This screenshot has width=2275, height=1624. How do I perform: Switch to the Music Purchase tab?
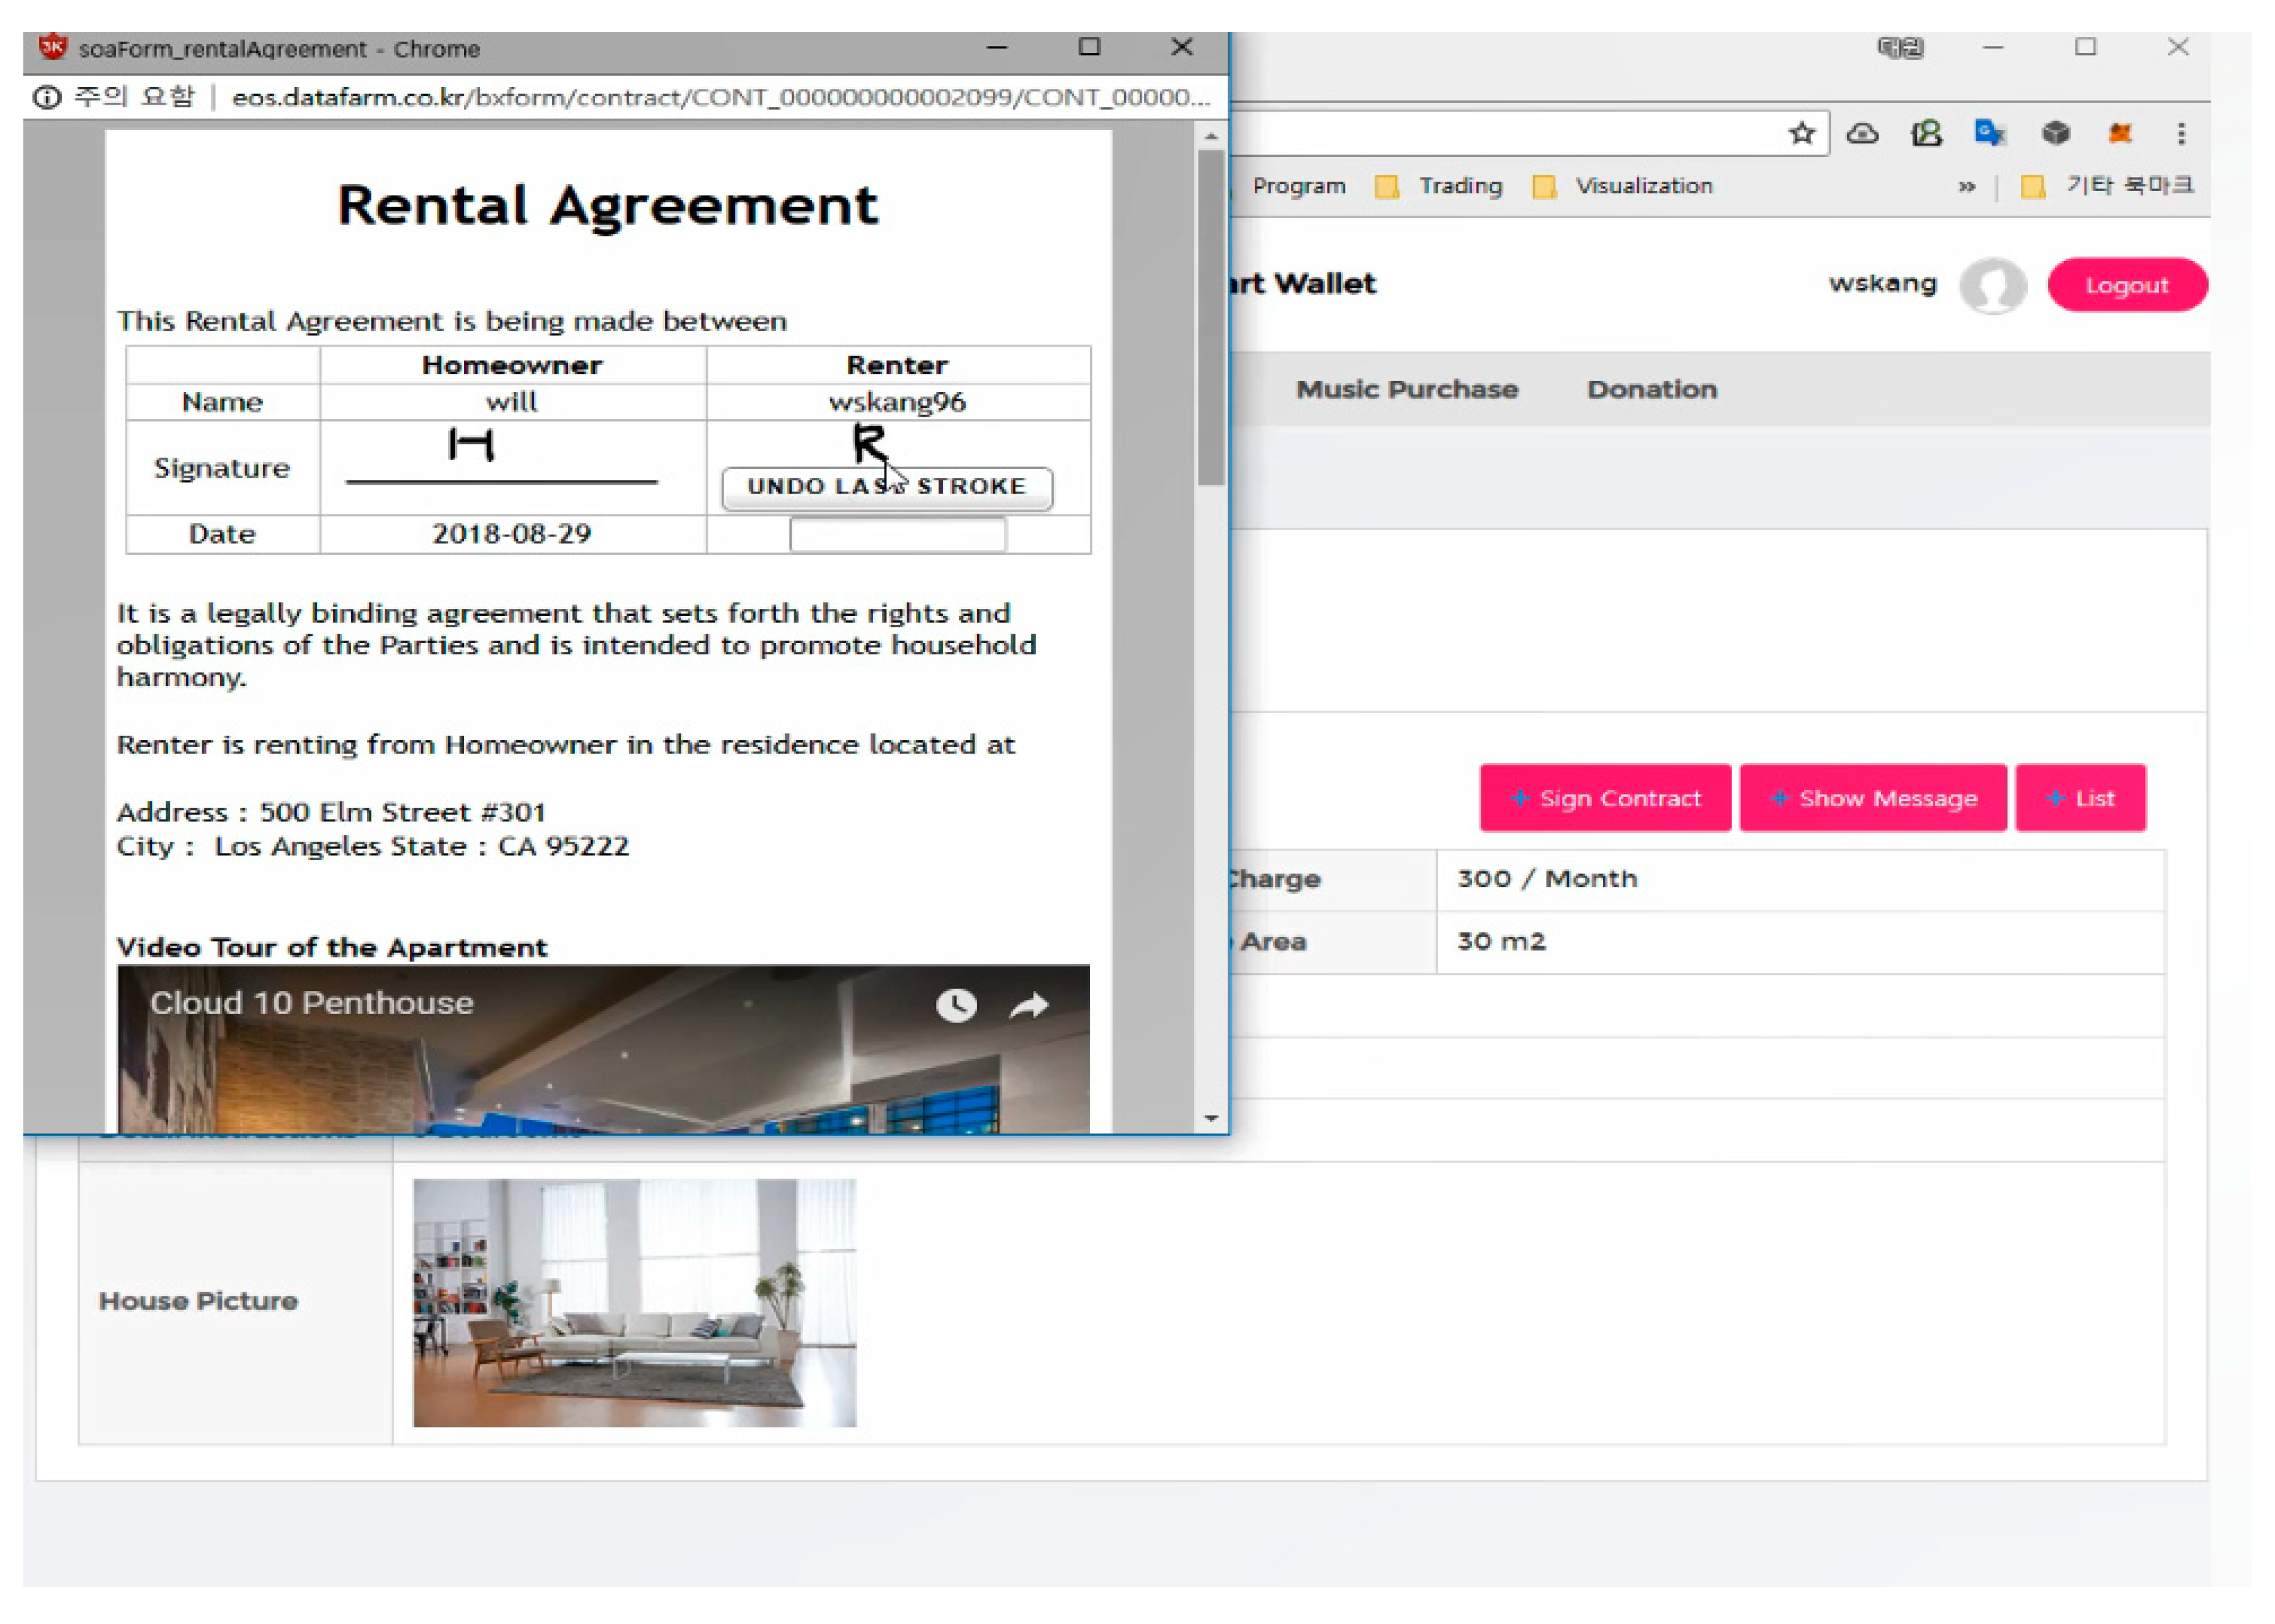pos(1406,390)
